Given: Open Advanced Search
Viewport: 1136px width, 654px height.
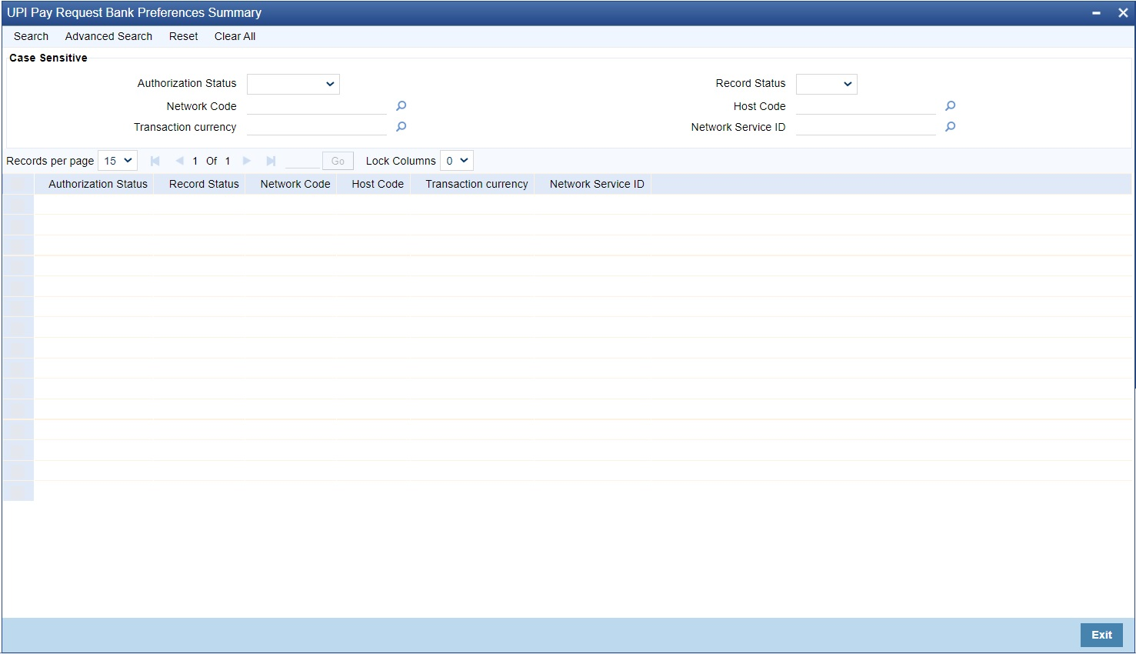Looking at the screenshot, I should [x=108, y=36].
